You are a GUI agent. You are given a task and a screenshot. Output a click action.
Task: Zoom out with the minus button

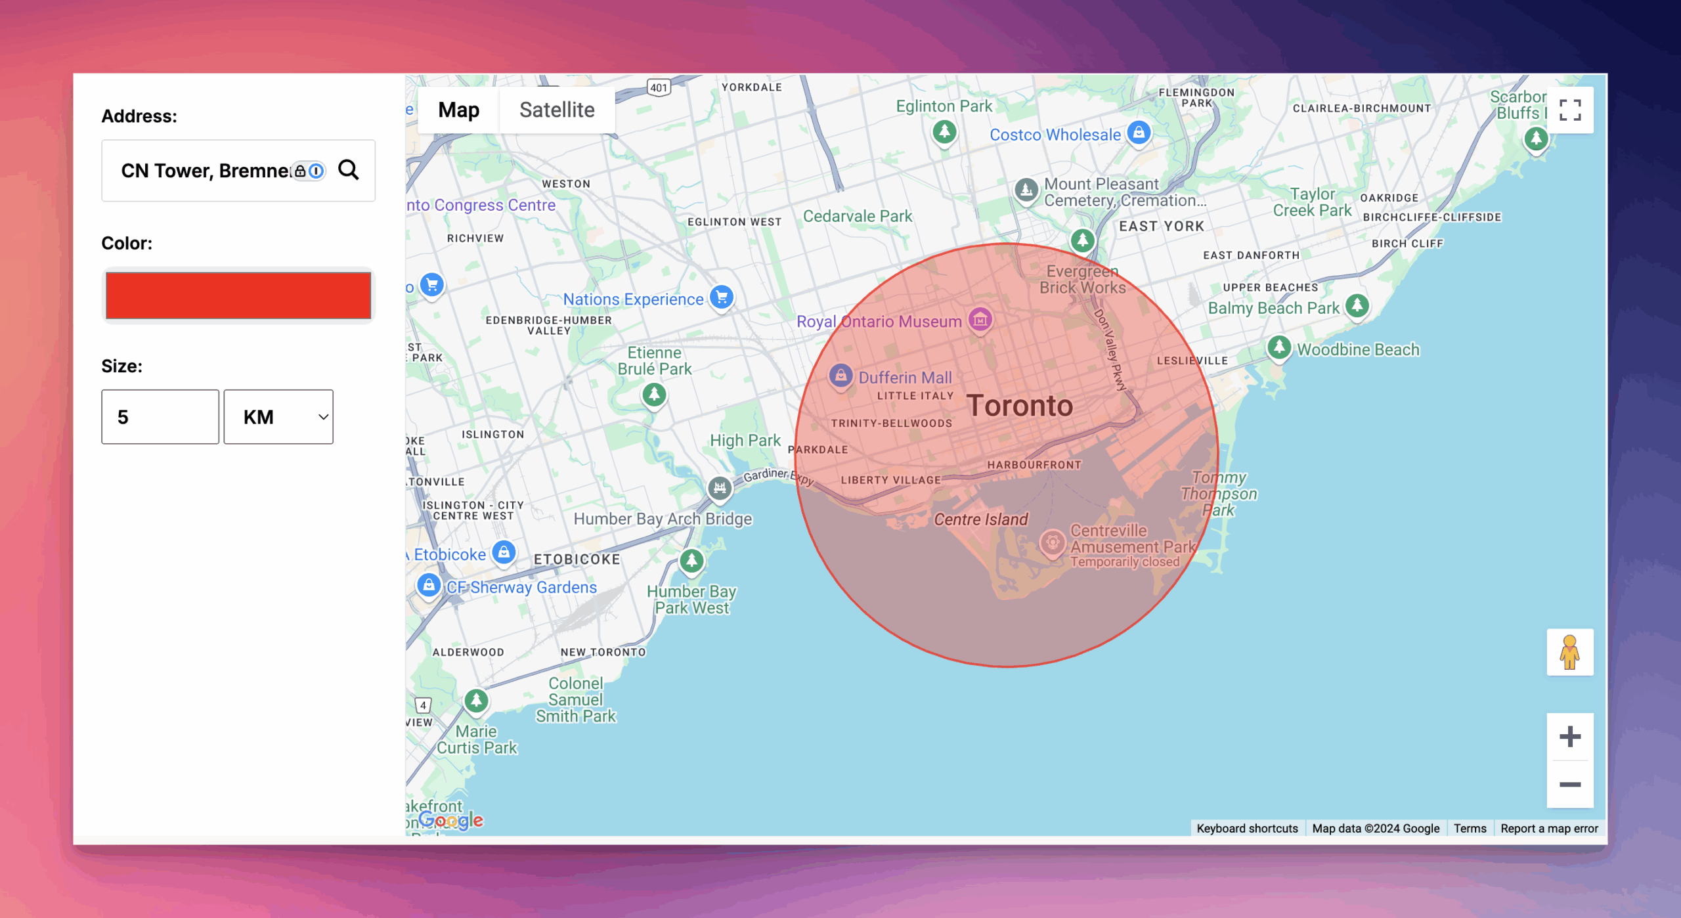pos(1569,785)
